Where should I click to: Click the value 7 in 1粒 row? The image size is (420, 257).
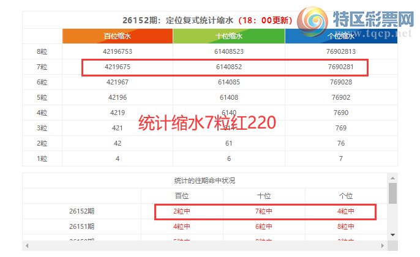click(341, 158)
